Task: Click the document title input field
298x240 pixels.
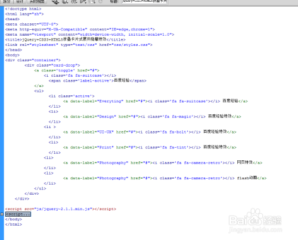Action: [x=144, y=2]
